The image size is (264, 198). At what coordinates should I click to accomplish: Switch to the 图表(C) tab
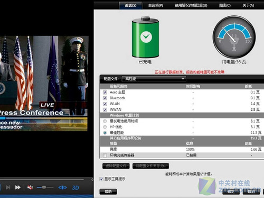[225, 5]
